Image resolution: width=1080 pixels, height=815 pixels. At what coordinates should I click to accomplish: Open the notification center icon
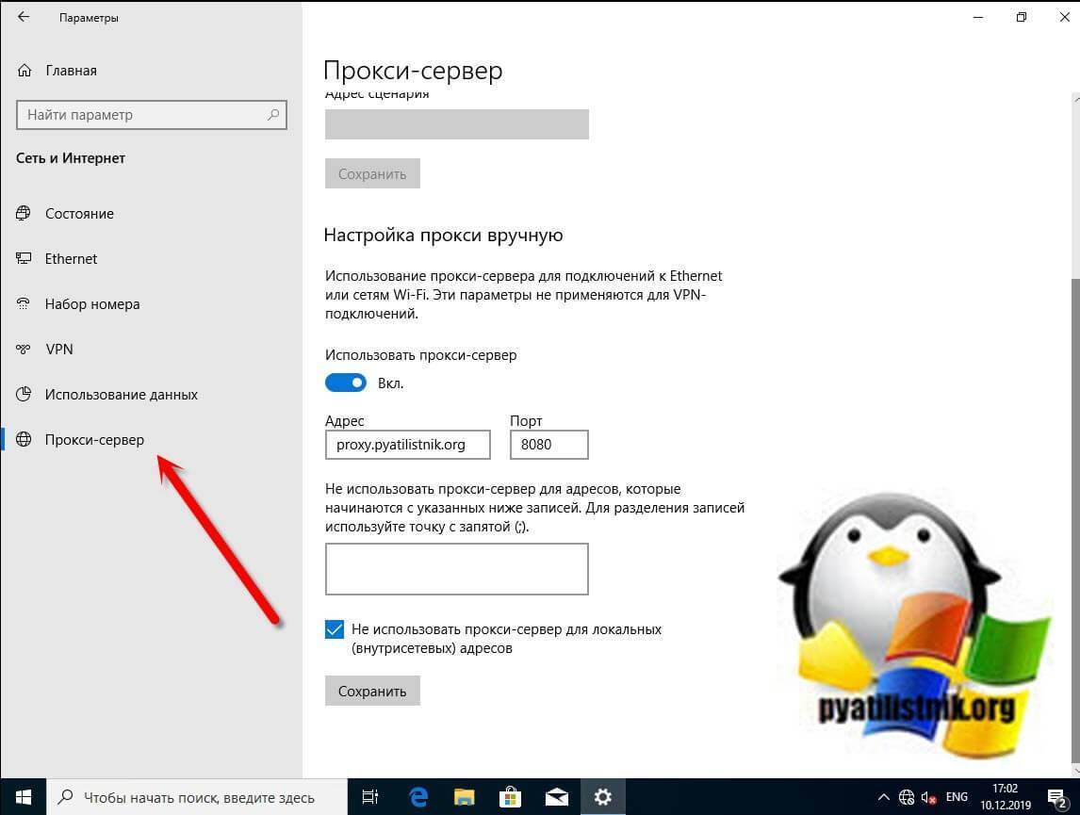tap(1057, 798)
